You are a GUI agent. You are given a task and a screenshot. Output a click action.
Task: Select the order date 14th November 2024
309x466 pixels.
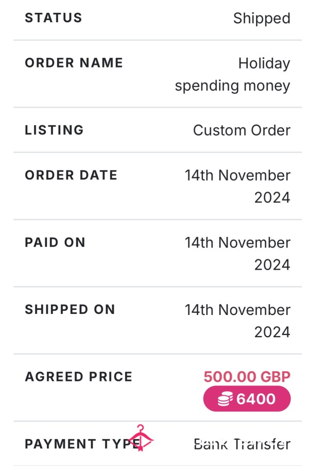[237, 186]
